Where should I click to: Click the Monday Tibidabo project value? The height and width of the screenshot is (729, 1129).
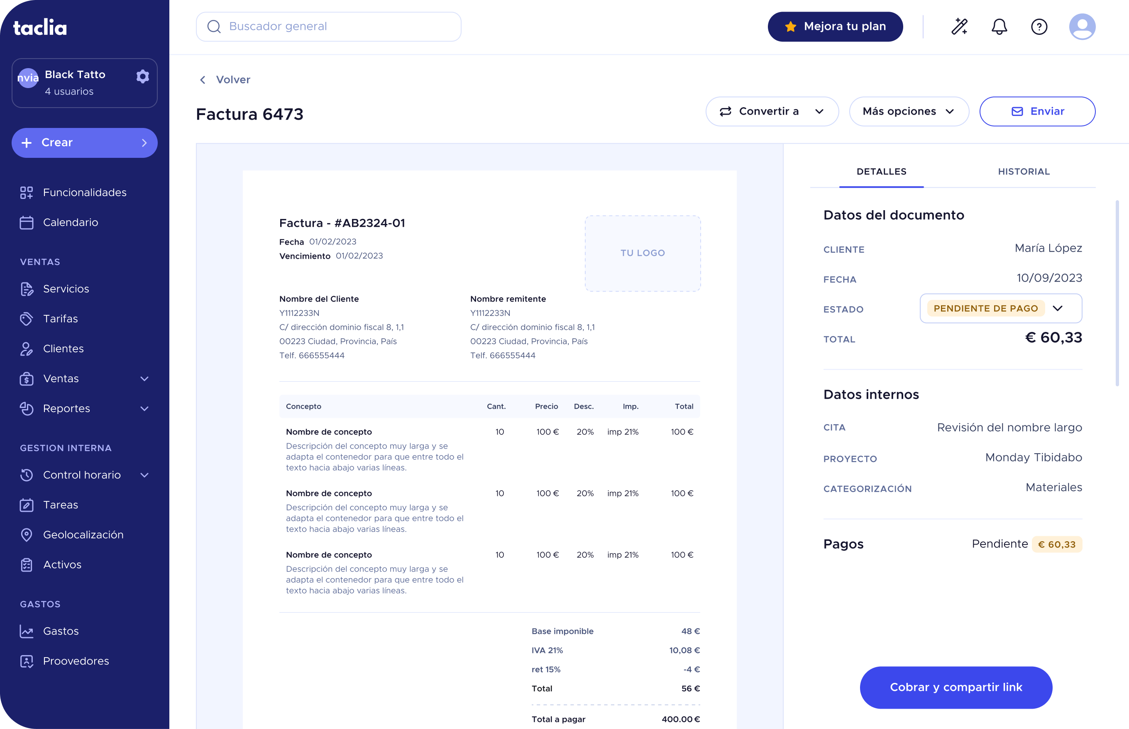pos(1034,457)
